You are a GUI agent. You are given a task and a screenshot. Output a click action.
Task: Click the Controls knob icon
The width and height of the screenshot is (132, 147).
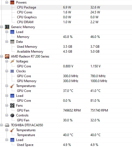pos(12,115)
